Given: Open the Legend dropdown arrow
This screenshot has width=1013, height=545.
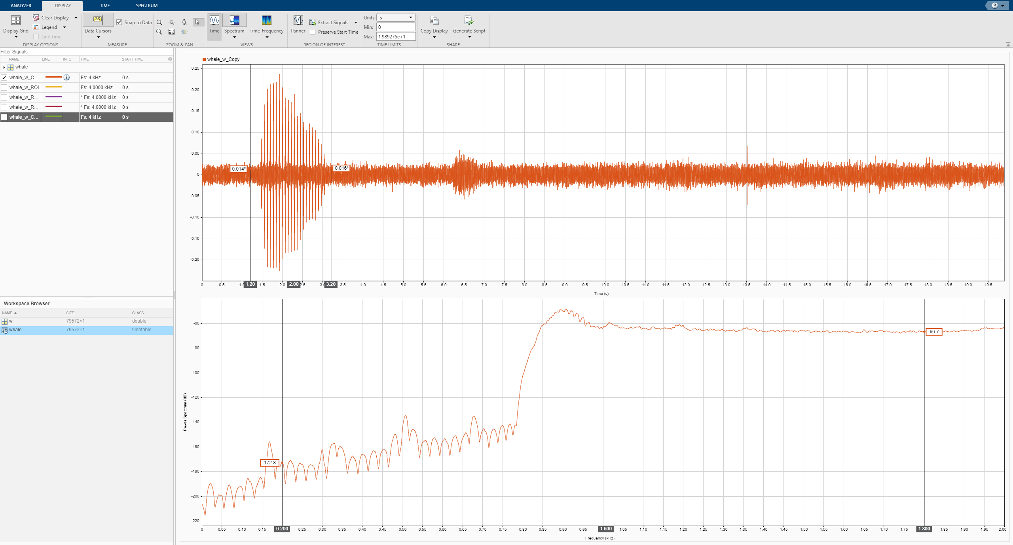Looking at the screenshot, I should click(x=64, y=27).
